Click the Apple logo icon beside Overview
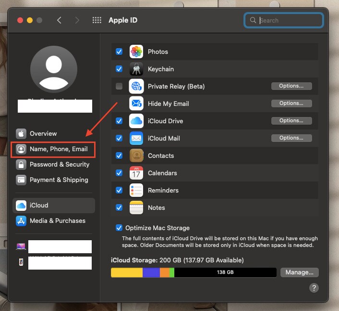339x311 pixels. click(x=21, y=134)
